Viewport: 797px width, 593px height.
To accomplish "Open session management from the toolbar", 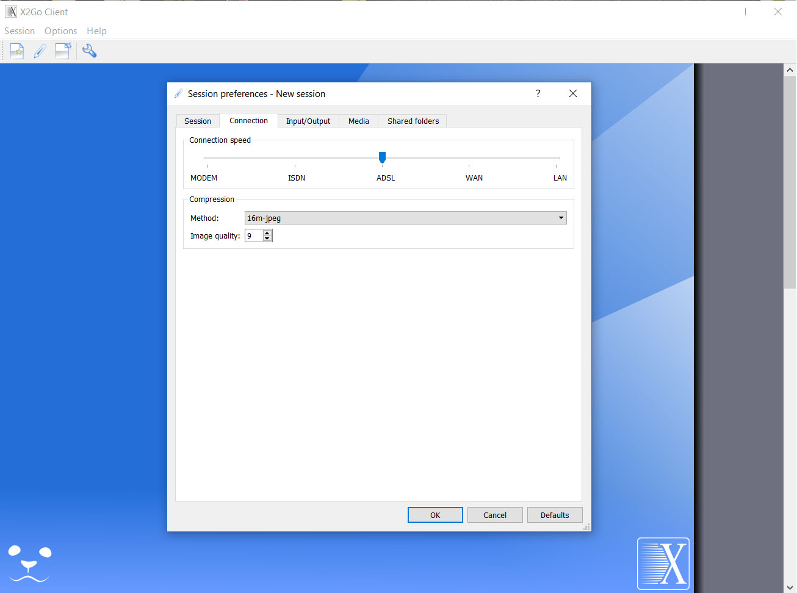I will click(63, 51).
